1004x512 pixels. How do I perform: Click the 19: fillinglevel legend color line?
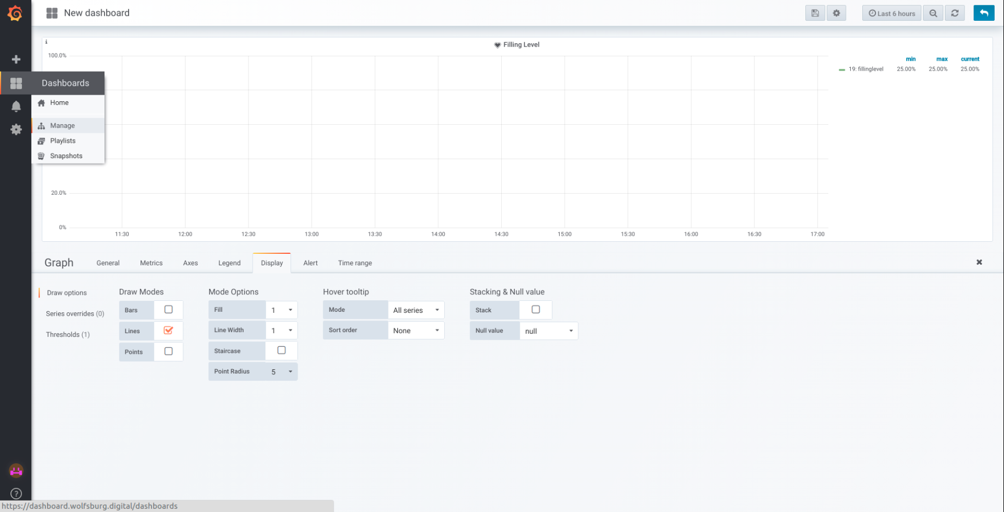pyautogui.click(x=841, y=69)
